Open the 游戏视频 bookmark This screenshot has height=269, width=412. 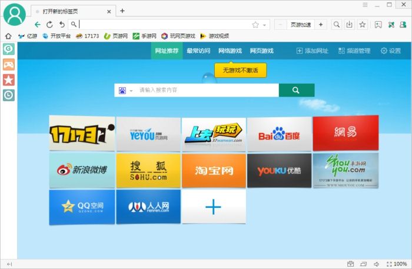tap(214, 36)
